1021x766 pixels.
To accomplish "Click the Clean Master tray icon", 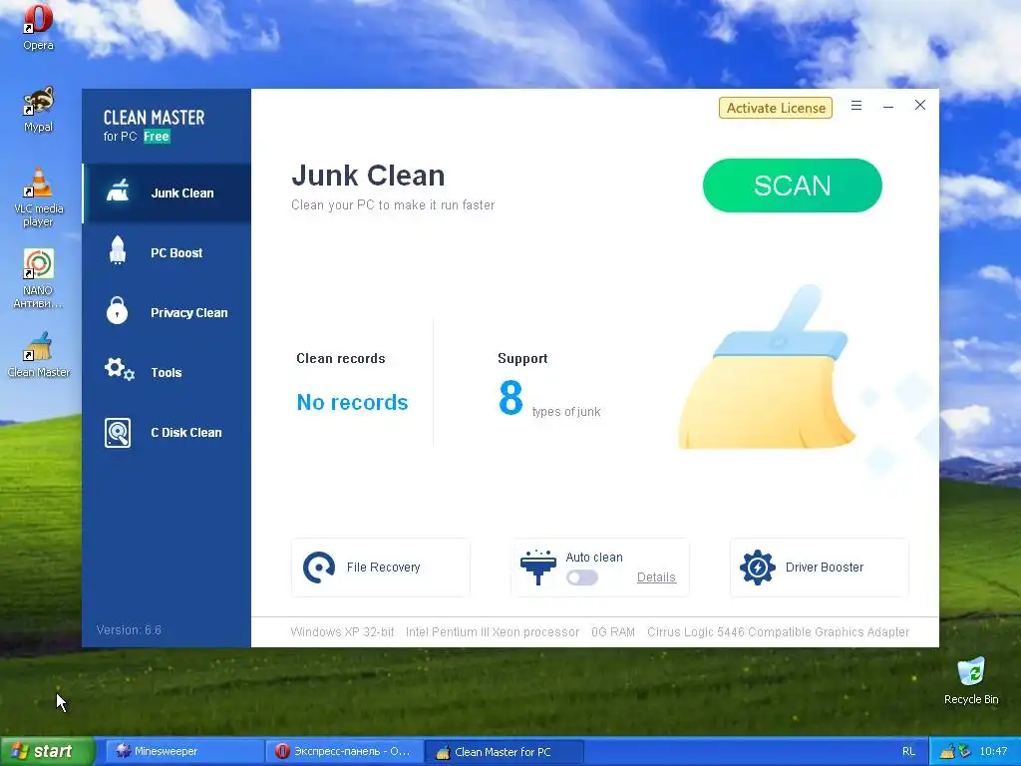I will coord(947,752).
